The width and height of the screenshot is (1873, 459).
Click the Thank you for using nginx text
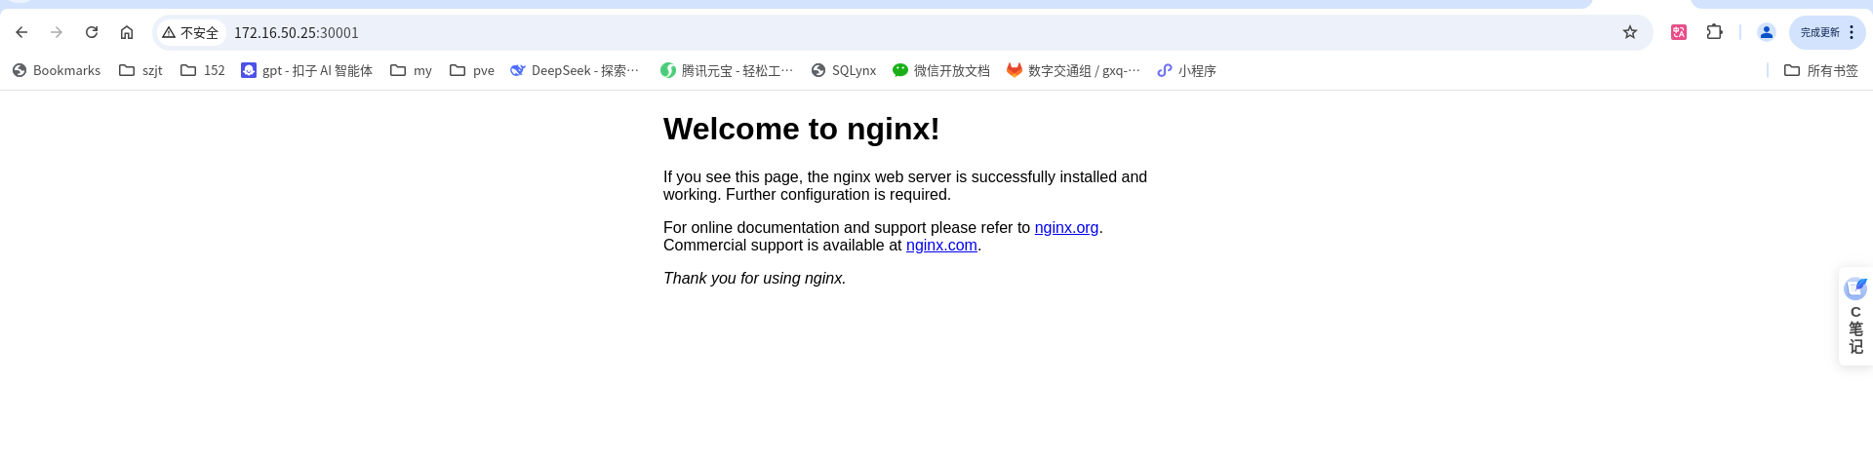point(754,279)
